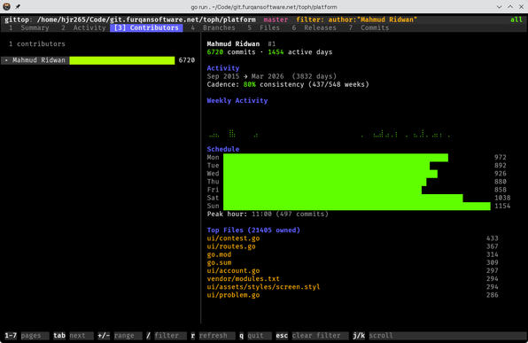Click the Fri row label

[x=213, y=190]
